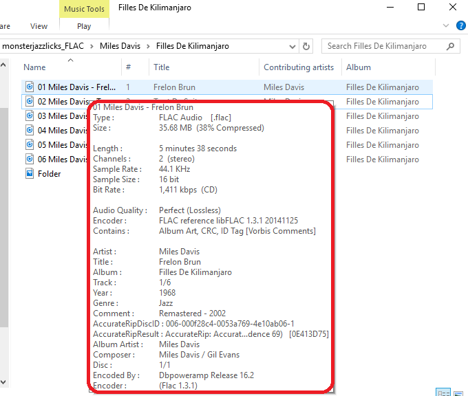Click the magnifying glass search icon
This screenshot has width=468, height=396.
point(451,46)
